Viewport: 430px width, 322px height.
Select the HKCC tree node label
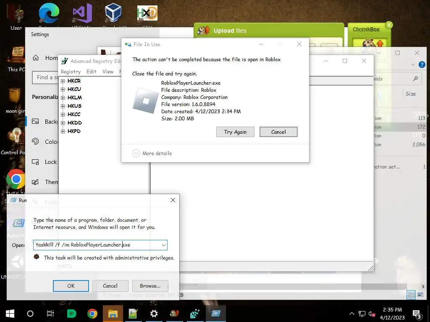click(74, 114)
